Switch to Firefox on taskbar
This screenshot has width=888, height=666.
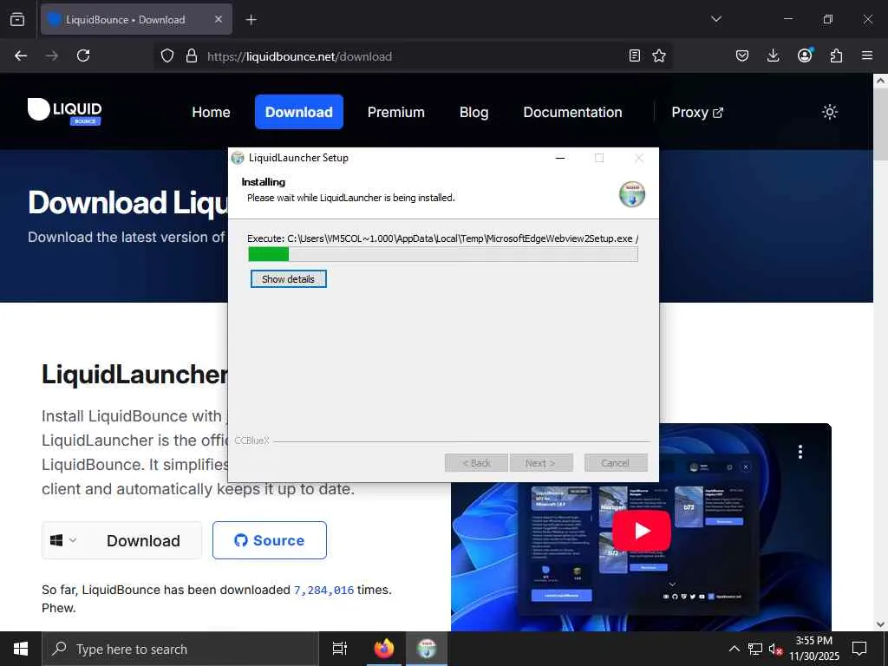point(384,649)
